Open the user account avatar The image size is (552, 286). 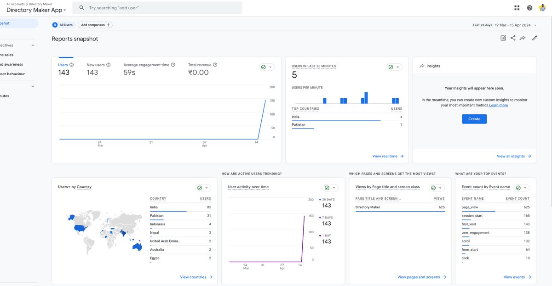pyautogui.click(x=542, y=7)
